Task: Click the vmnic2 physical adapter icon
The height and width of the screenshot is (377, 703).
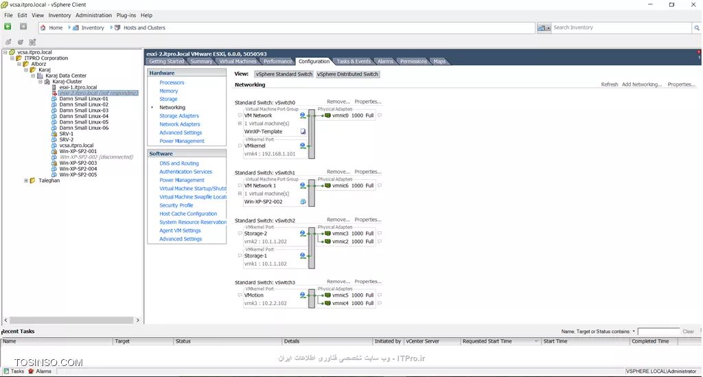Action: (x=327, y=242)
